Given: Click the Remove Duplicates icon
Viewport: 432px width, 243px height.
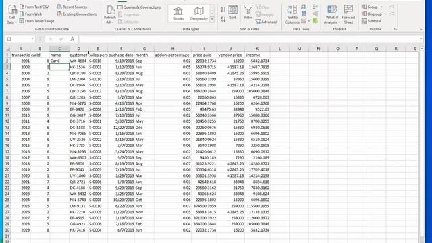Looking at the screenshot, I should pos(304,13).
